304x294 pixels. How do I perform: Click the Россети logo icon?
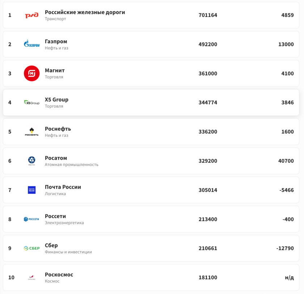[31, 219]
